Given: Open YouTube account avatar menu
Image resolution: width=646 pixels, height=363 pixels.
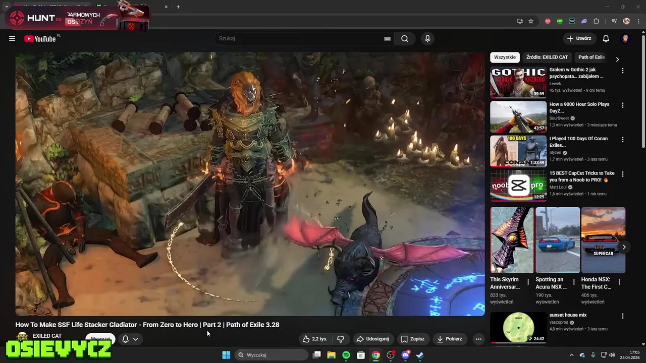Looking at the screenshot, I should point(626,39).
